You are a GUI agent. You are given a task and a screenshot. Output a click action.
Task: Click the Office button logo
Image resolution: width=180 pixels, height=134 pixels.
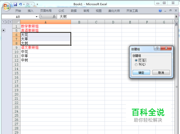tap(6, 6)
